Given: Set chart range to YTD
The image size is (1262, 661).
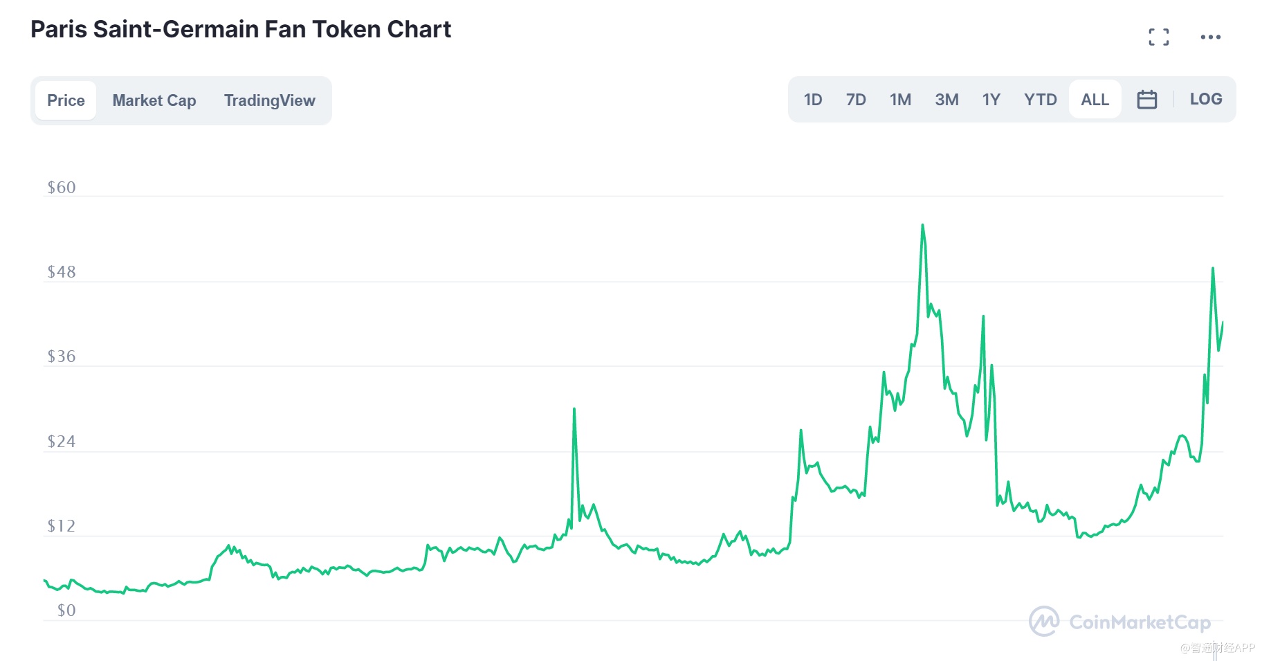Looking at the screenshot, I should coord(1040,100).
